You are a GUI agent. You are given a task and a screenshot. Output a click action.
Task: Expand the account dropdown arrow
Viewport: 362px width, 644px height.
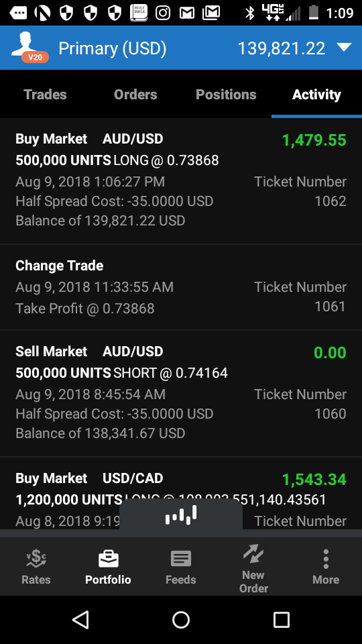tap(344, 48)
